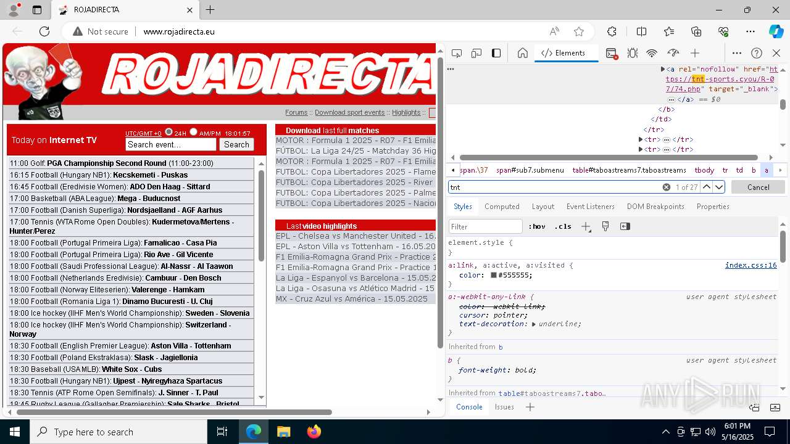Clear the tnt search text
Viewport: 790px width, 444px height.
[x=667, y=187]
